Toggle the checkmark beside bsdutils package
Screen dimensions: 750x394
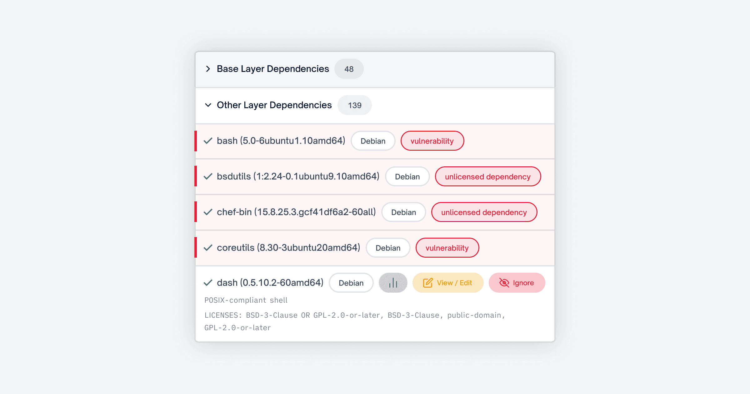click(x=208, y=177)
